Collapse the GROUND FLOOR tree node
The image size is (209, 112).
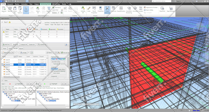[x=40, y=94]
